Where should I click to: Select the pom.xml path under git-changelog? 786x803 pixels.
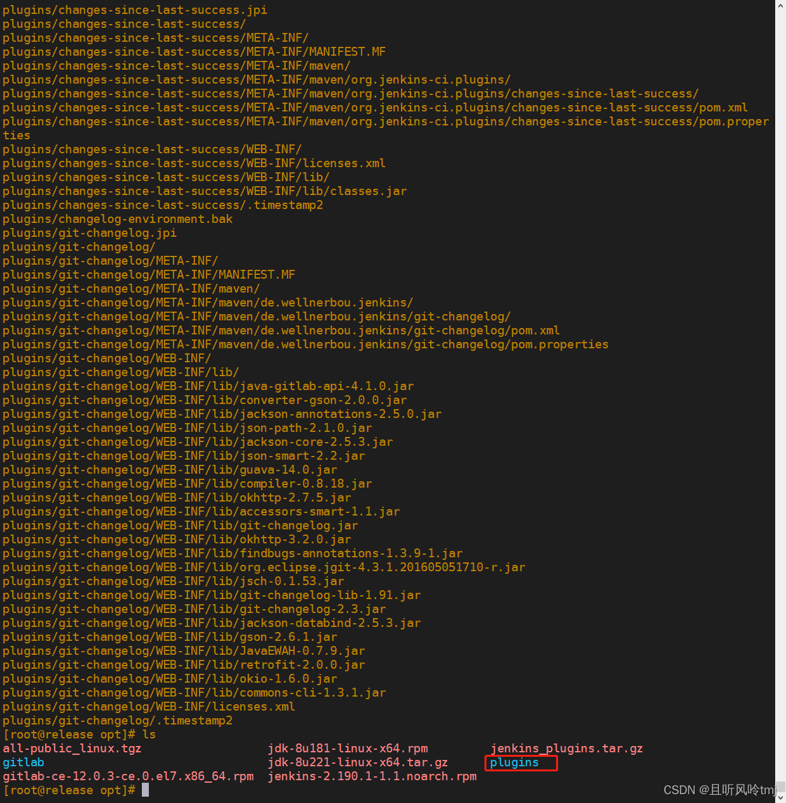point(280,330)
